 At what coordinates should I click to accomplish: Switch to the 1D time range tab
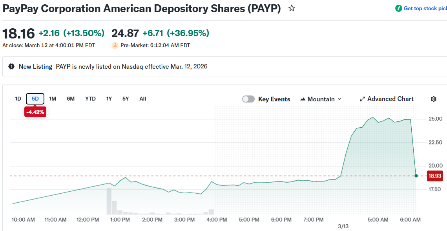point(18,99)
